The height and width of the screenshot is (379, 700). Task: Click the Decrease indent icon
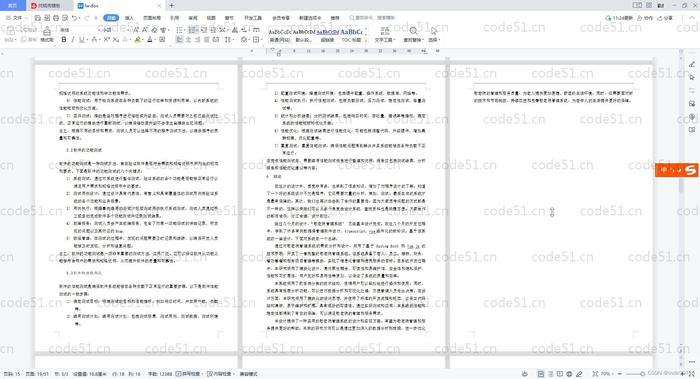tap(204, 30)
